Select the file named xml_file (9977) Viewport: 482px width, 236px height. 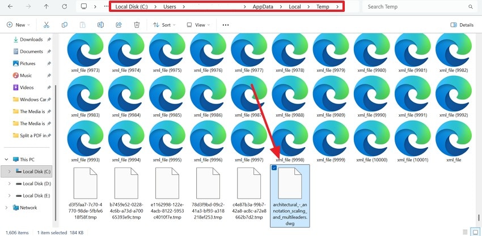(249, 70)
